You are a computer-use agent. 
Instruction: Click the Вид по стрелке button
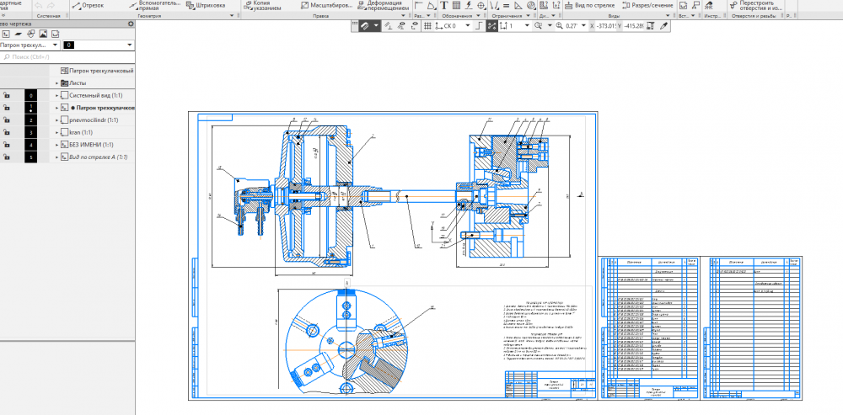[x=590, y=5]
